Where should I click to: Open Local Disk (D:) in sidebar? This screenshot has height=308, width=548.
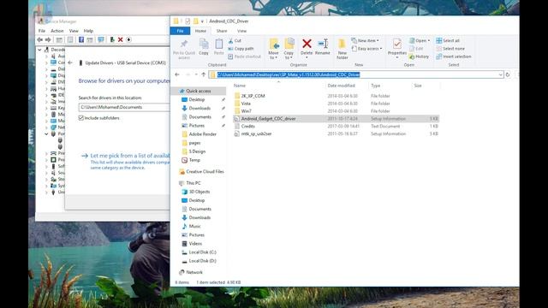[202, 261]
